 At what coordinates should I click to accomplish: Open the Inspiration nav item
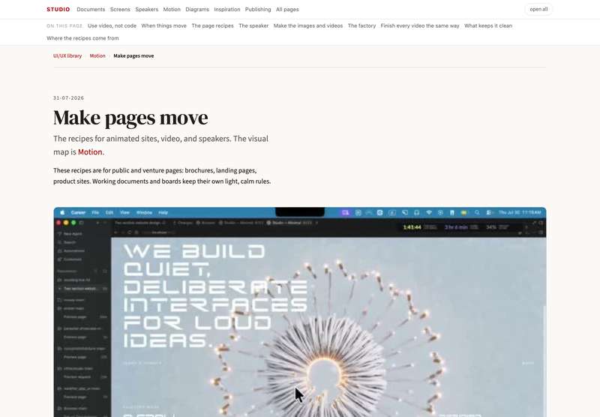227,9
